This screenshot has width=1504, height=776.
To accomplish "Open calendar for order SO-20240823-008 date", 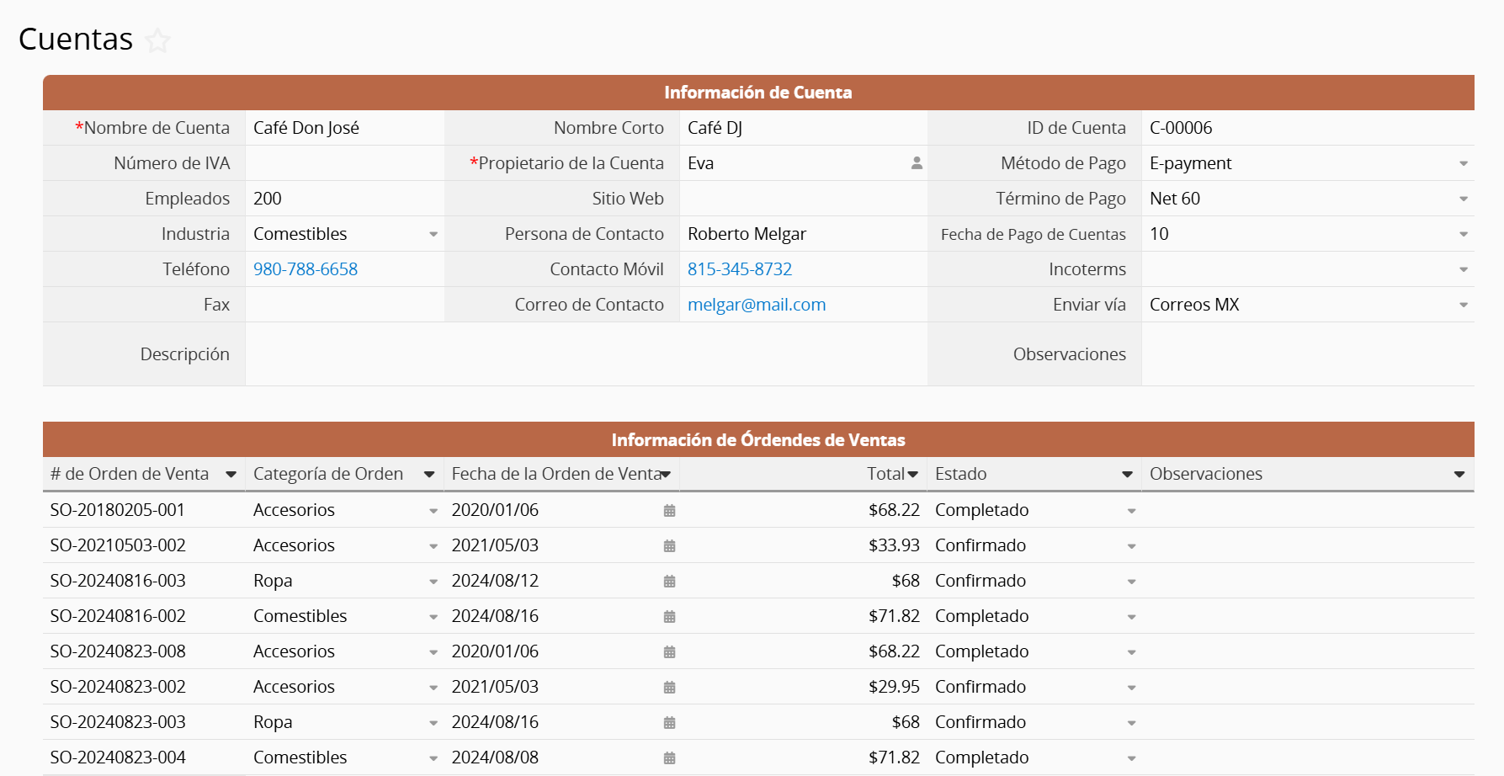I will 669,652.
